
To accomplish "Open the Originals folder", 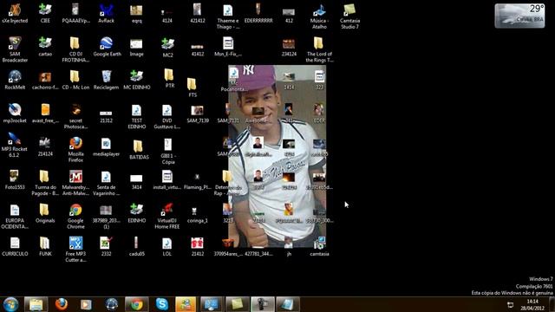I will 45,213.
